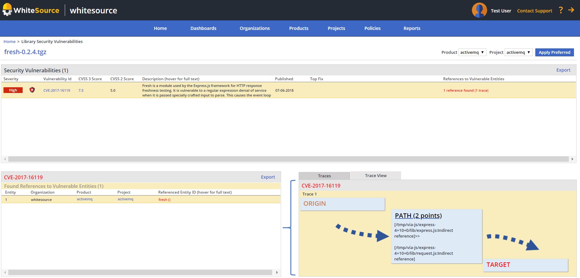Screen dimensions: 580x278
Task: Click the Published column header
Action: pyautogui.click(x=284, y=79)
